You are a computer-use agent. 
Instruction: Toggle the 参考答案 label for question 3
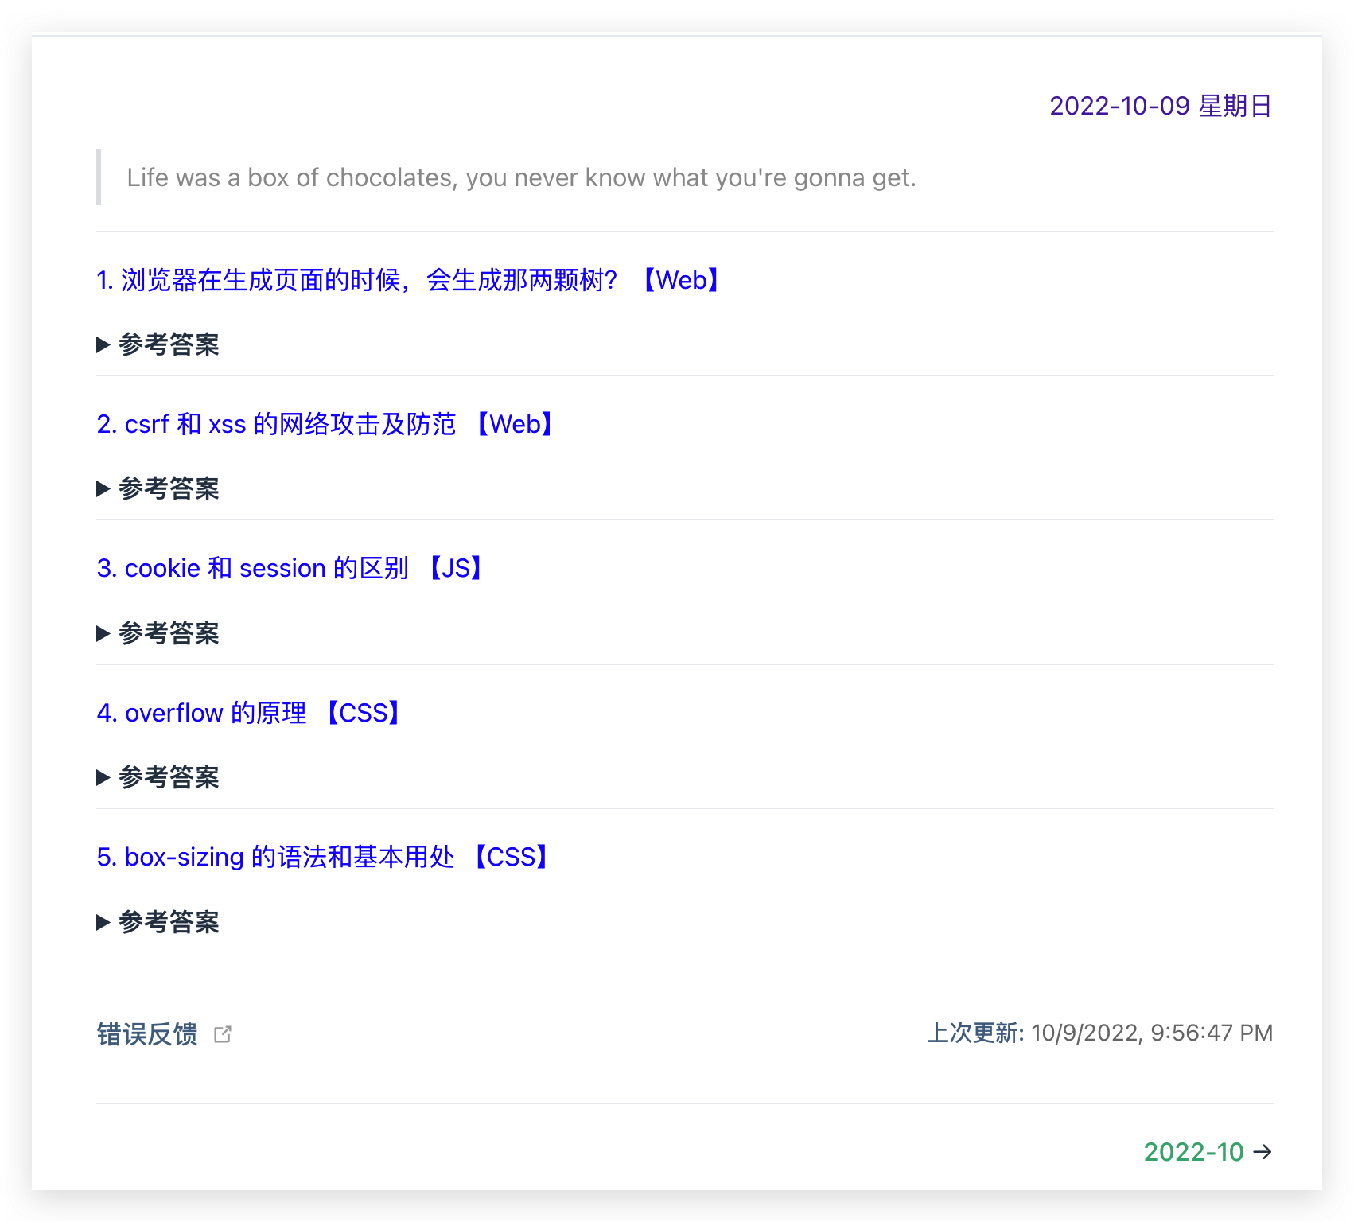tap(169, 633)
